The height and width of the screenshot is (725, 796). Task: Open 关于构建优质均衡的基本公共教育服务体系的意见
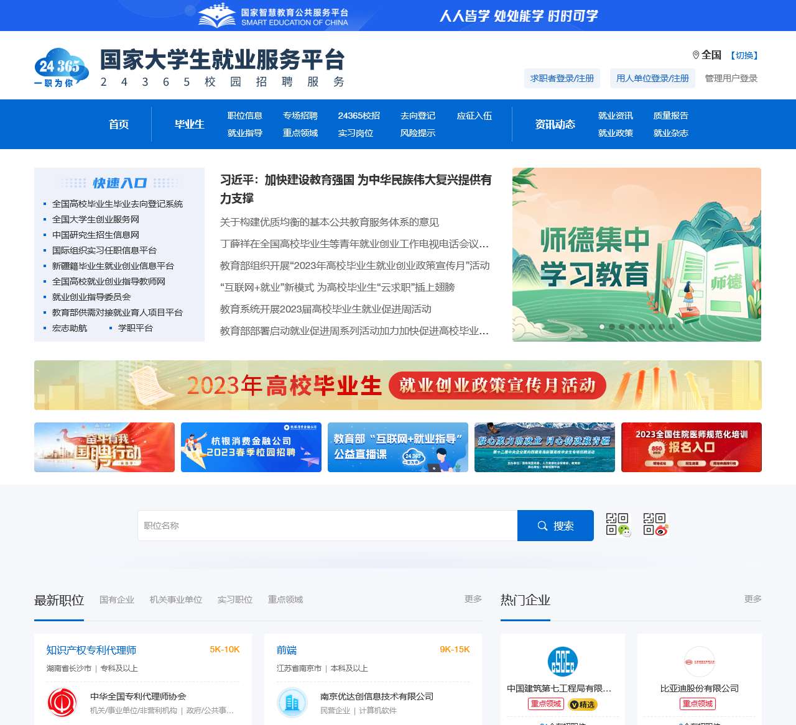[330, 222]
